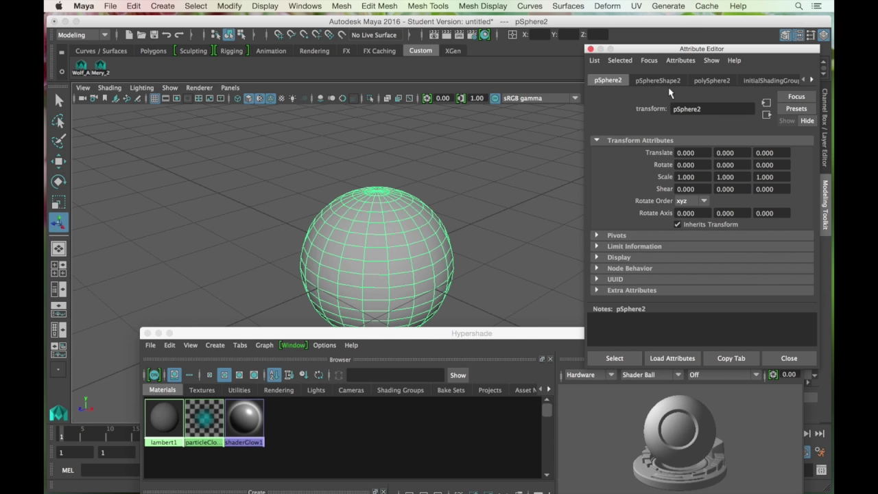Screen dimensions: 878x494
Task: Open the Deform menu
Action: pos(607,6)
